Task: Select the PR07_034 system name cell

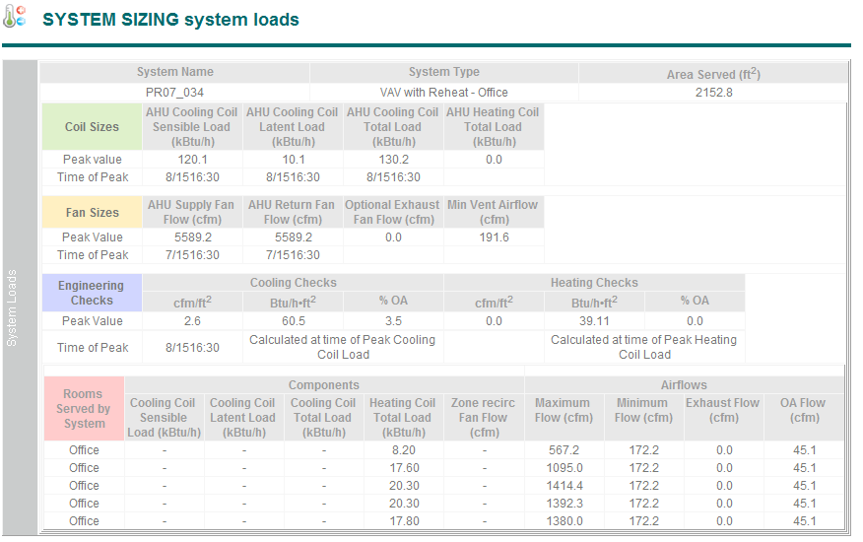Action: pos(174,93)
